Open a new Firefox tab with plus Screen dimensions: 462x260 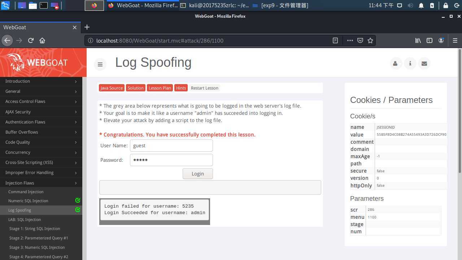(x=87, y=27)
